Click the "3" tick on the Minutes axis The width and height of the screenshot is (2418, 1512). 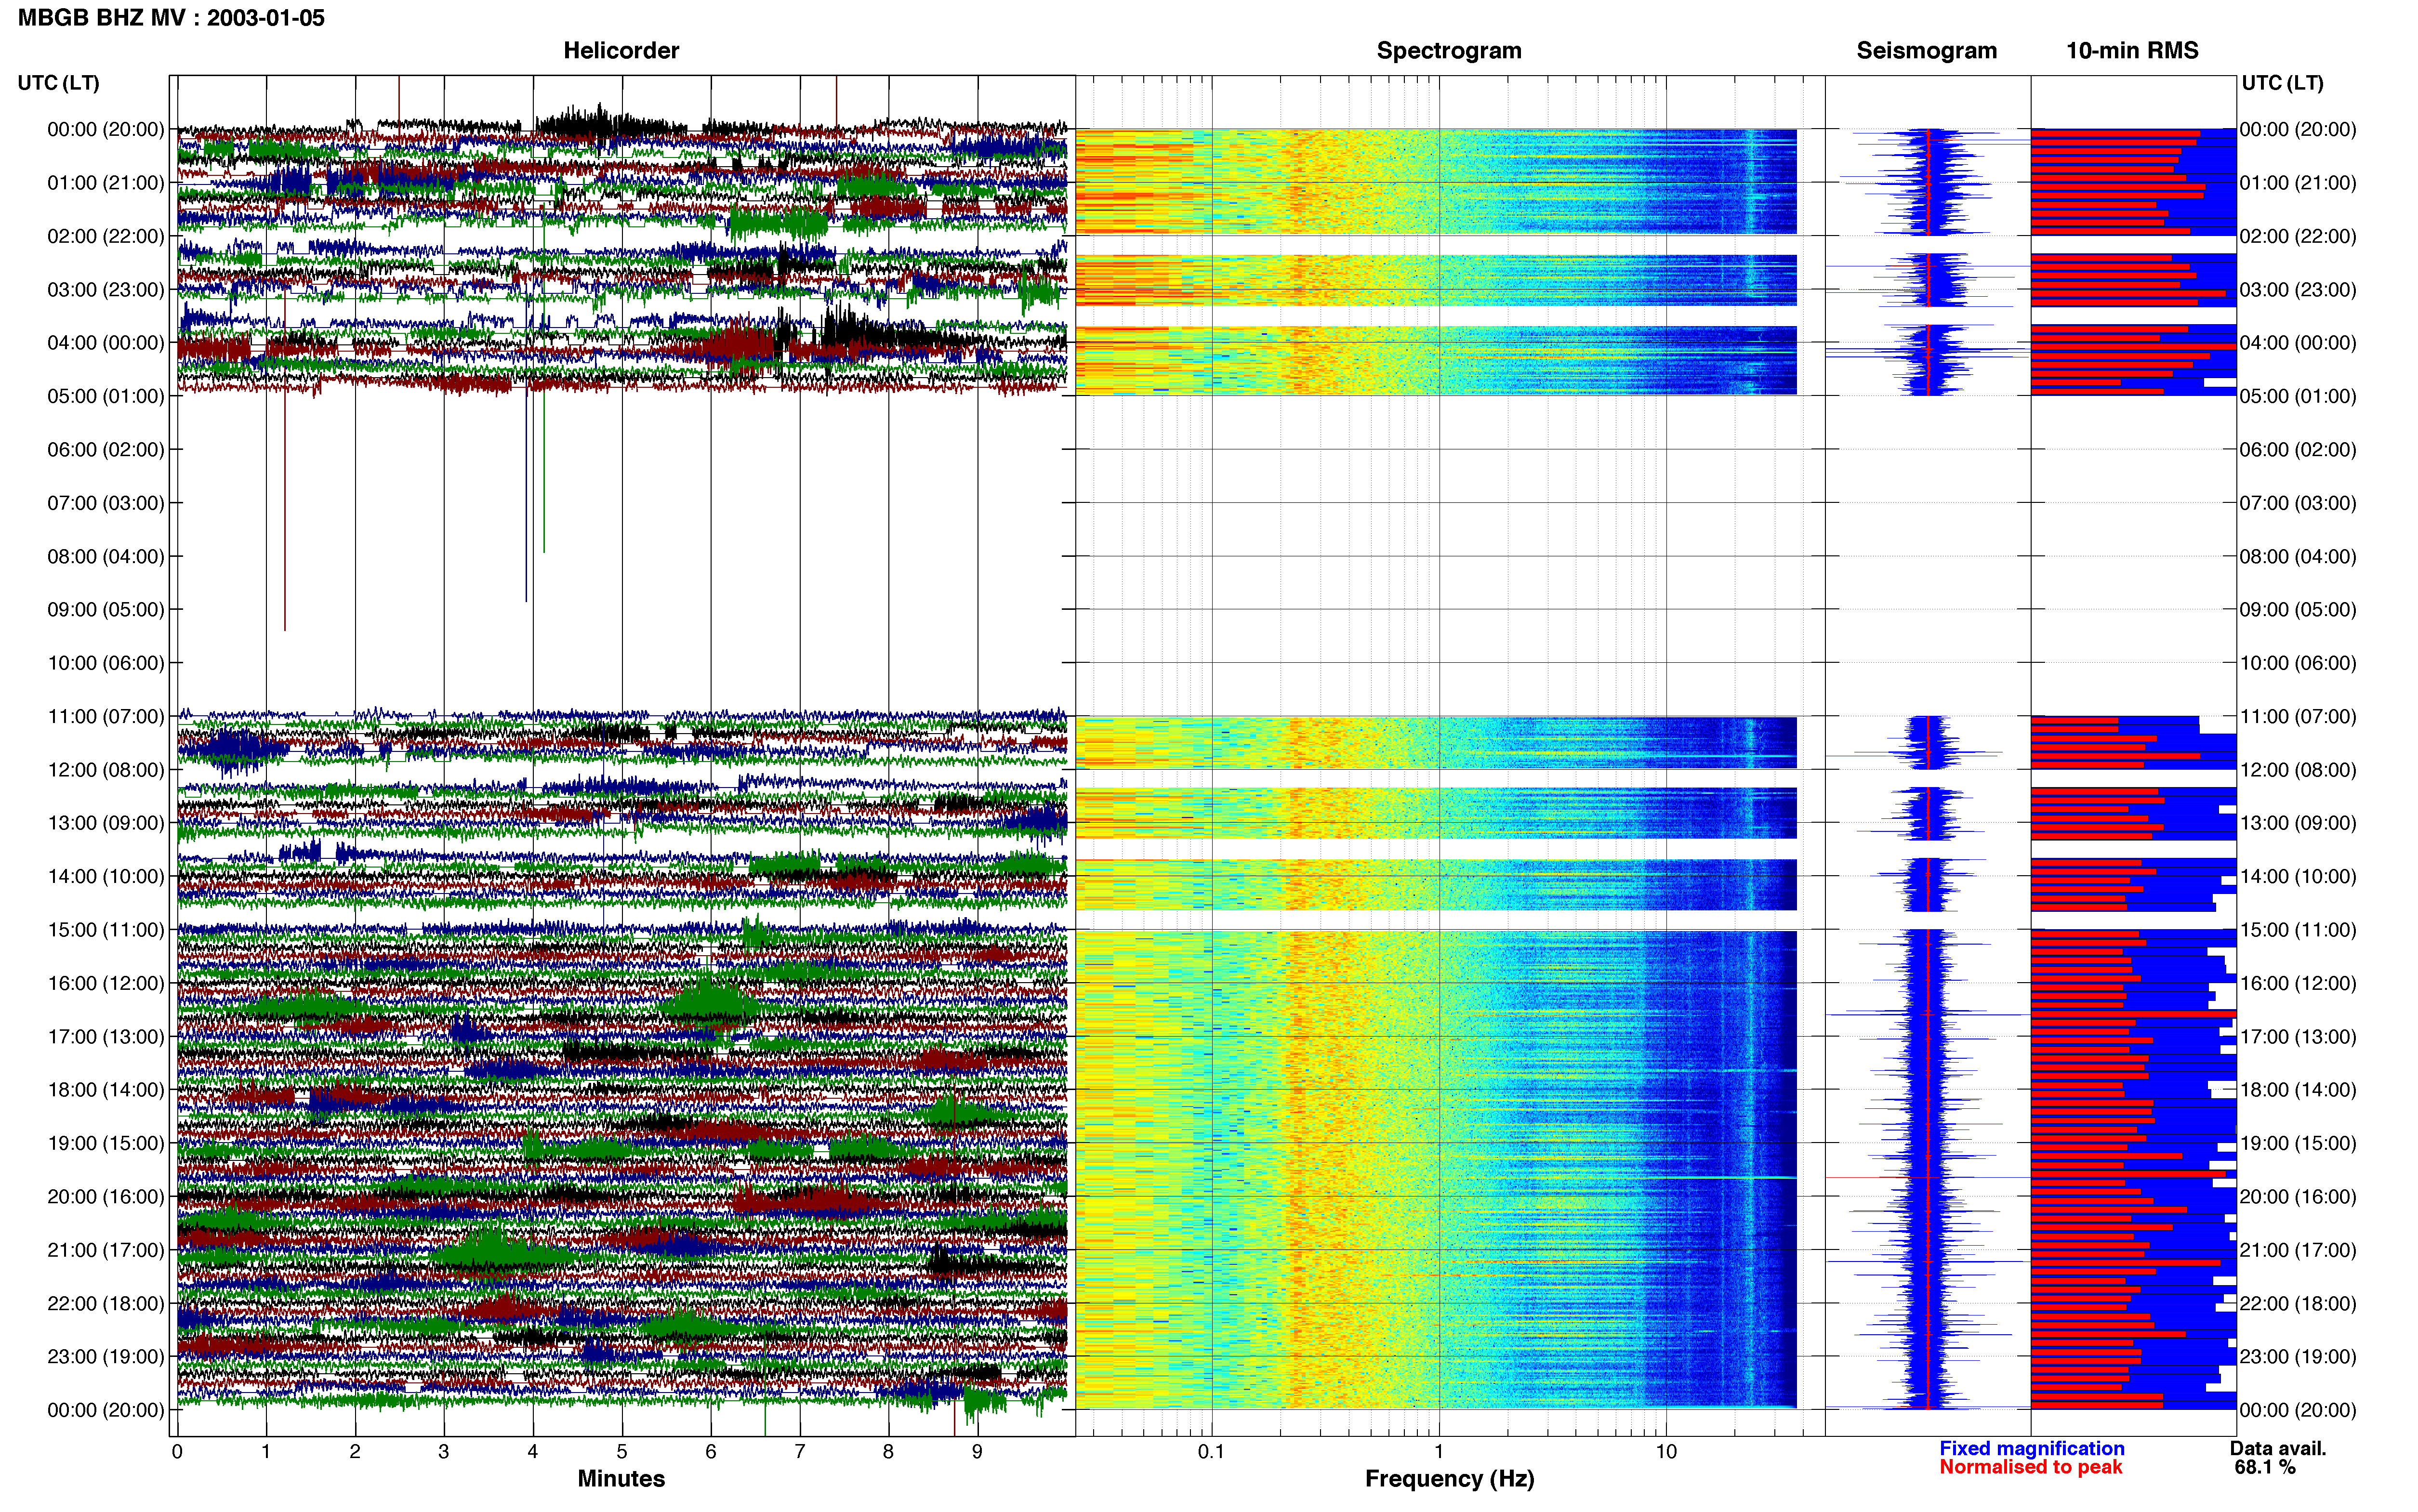(x=444, y=1452)
